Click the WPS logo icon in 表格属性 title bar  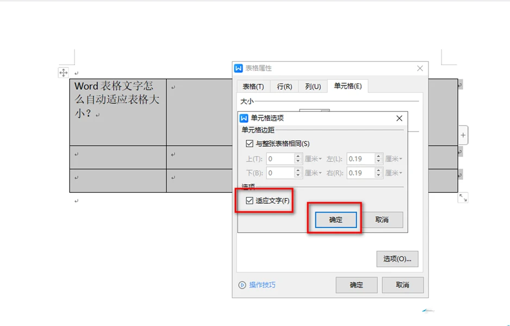pos(238,68)
